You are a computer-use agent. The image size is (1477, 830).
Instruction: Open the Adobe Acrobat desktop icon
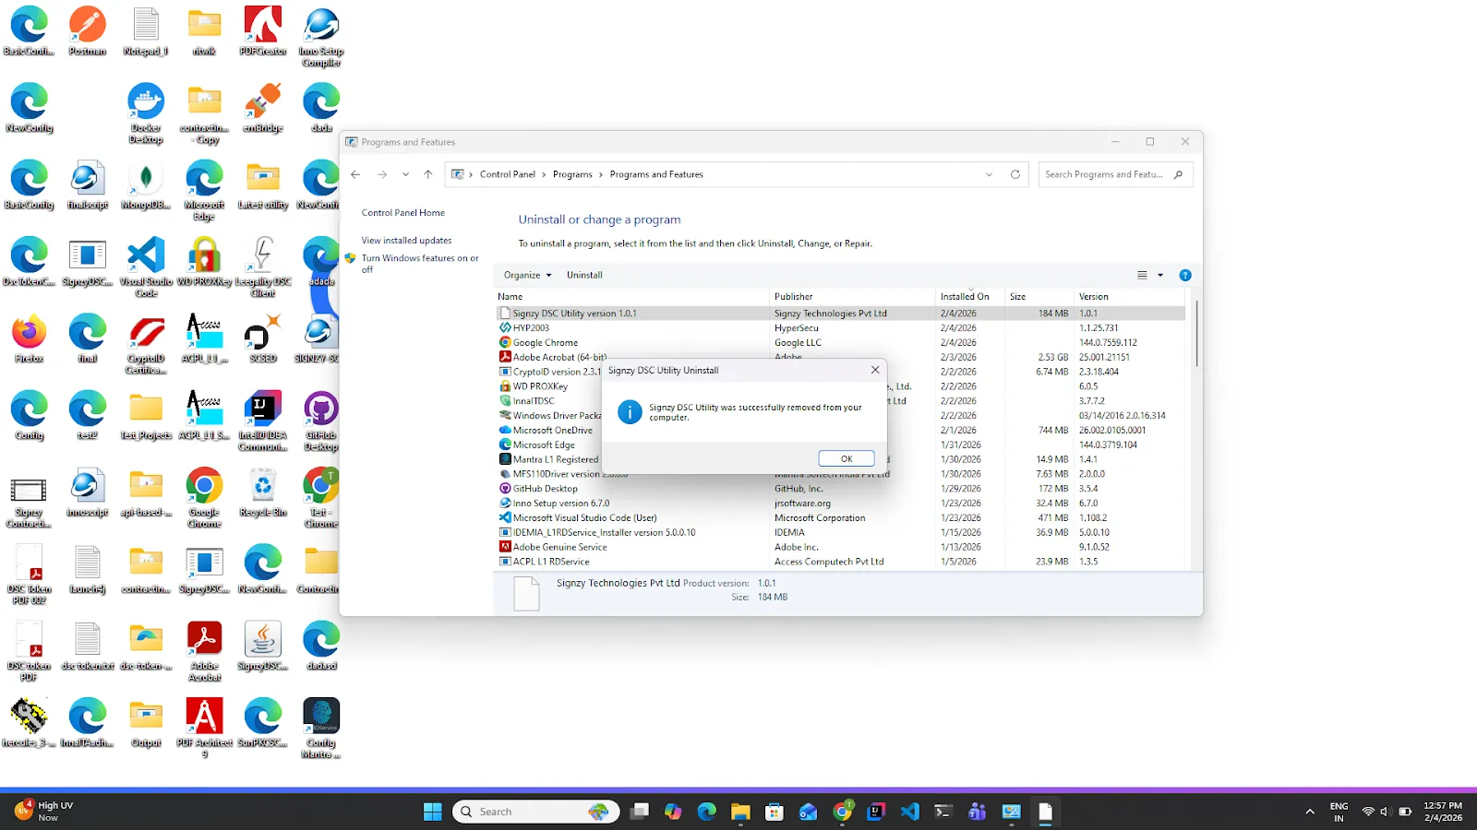[x=204, y=651]
